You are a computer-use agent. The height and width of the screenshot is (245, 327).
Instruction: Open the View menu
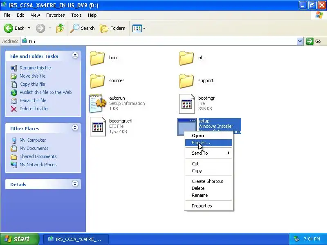[x=35, y=15]
